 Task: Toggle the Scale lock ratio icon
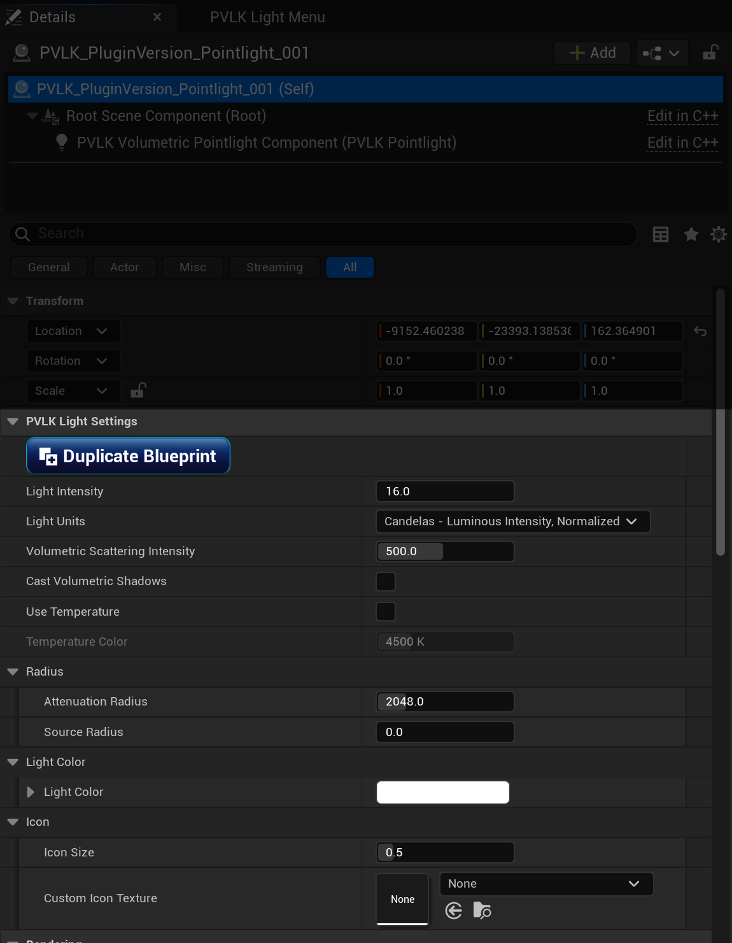138,390
